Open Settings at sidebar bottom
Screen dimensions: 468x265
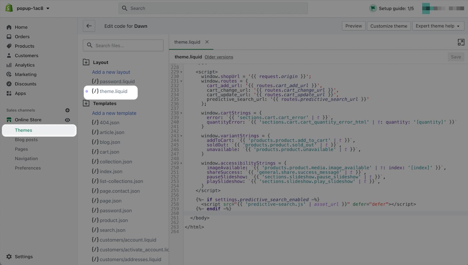pos(24,257)
